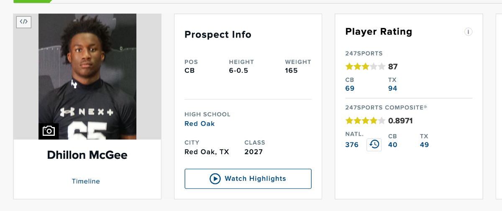The width and height of the screenshot is (502, 211).
Task: Click the 247Sports CB rank 69
Action: [350, 88]
